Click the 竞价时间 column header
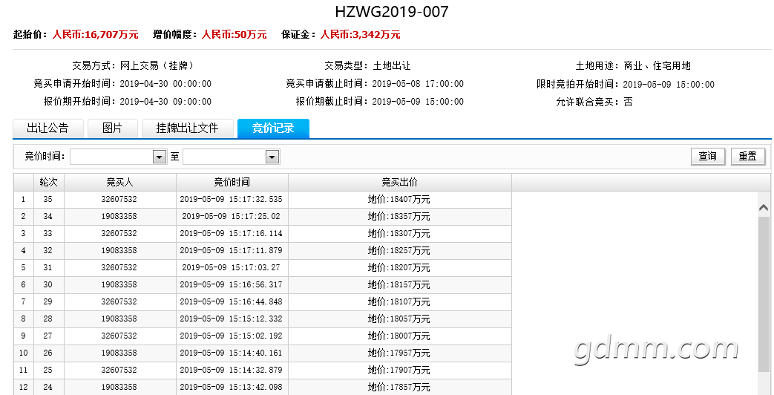Image resolution: width=774 pixels, height=395 pixels. click(x=232, y=182)
